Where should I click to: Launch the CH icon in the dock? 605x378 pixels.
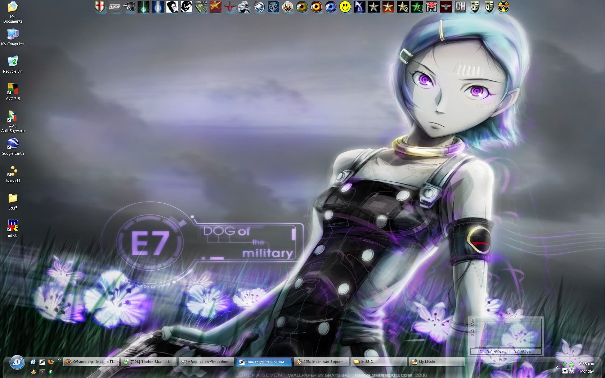click(x=460, y=7)
